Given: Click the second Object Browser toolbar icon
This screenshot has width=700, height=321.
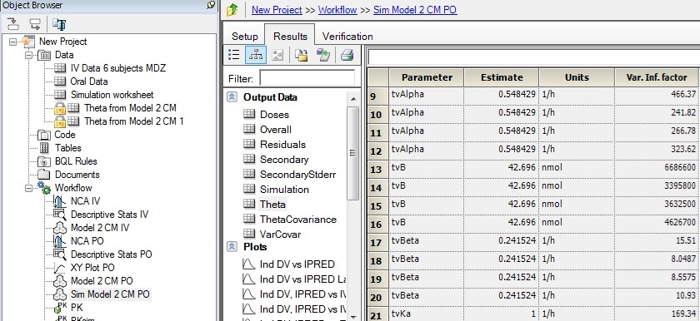Looking at the screenshot, I should [x=34, y=24].
